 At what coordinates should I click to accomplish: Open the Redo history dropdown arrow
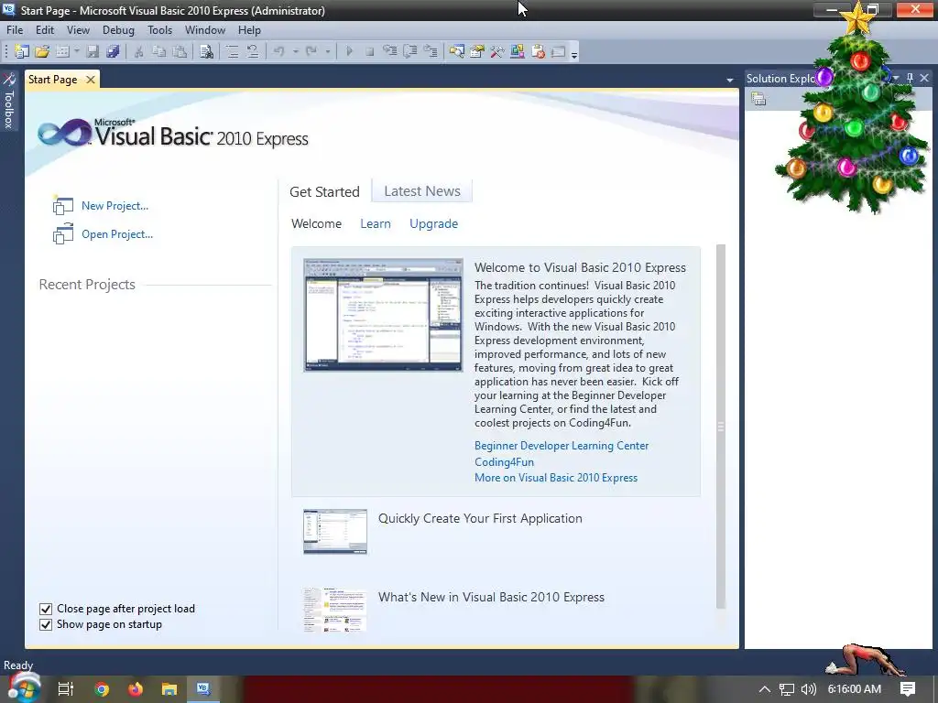pos(327,51)
